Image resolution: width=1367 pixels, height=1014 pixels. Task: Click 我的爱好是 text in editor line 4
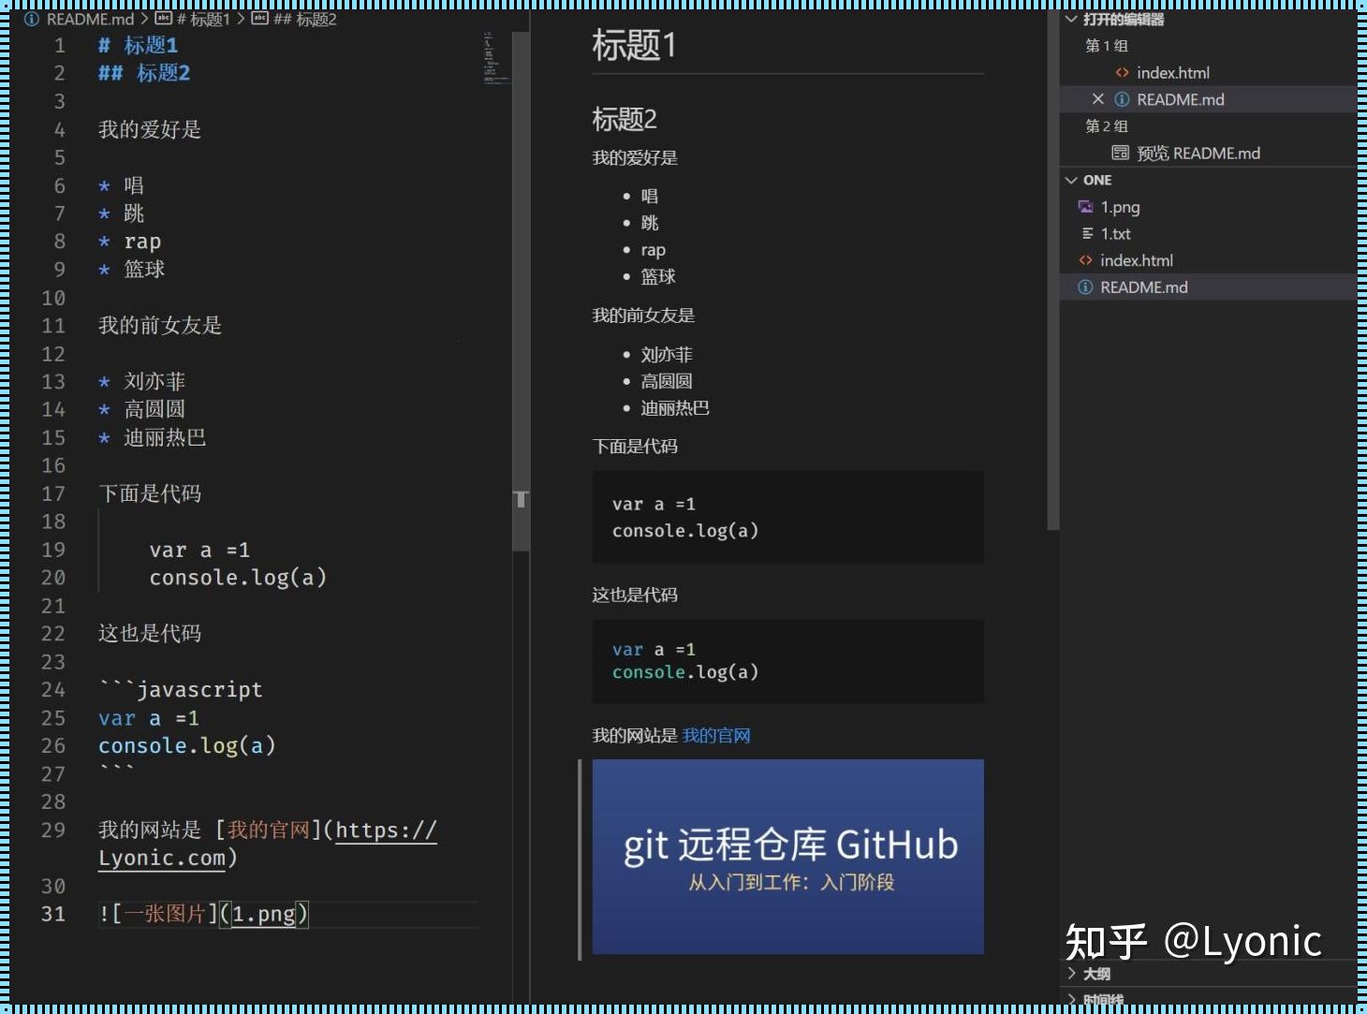point(150,129)
